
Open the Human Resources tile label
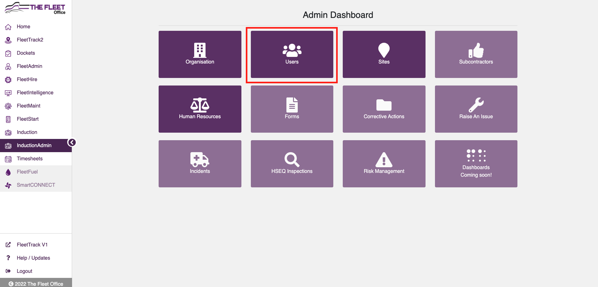point(200,117)
